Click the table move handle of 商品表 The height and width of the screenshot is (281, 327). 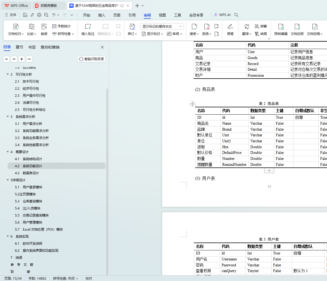(x=192, y=104)
